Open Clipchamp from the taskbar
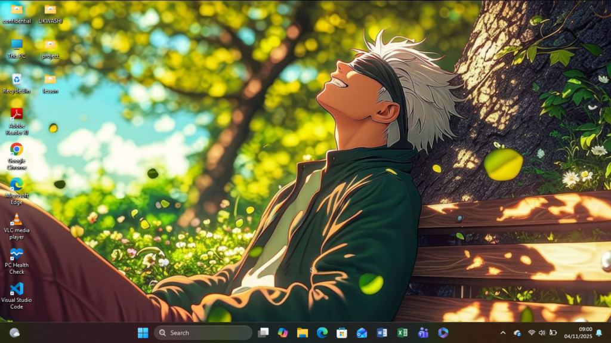This screenshot has width=611, height=343. tap(443, 332)
